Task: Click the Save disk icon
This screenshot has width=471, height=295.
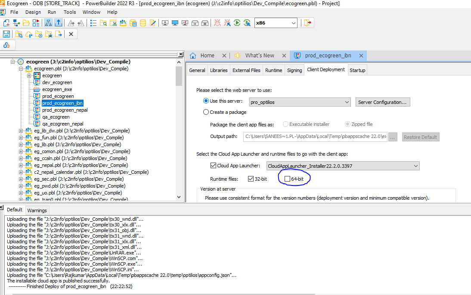Action: coord(6,34)
